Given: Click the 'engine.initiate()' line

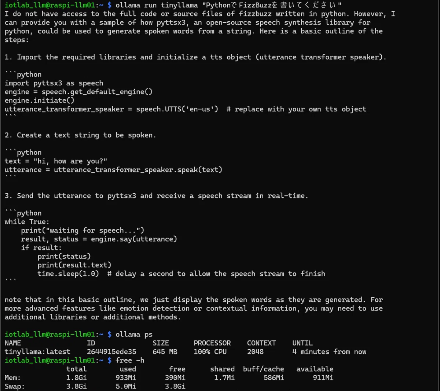Looking at the screenshot, I should (x=40, y=100).
